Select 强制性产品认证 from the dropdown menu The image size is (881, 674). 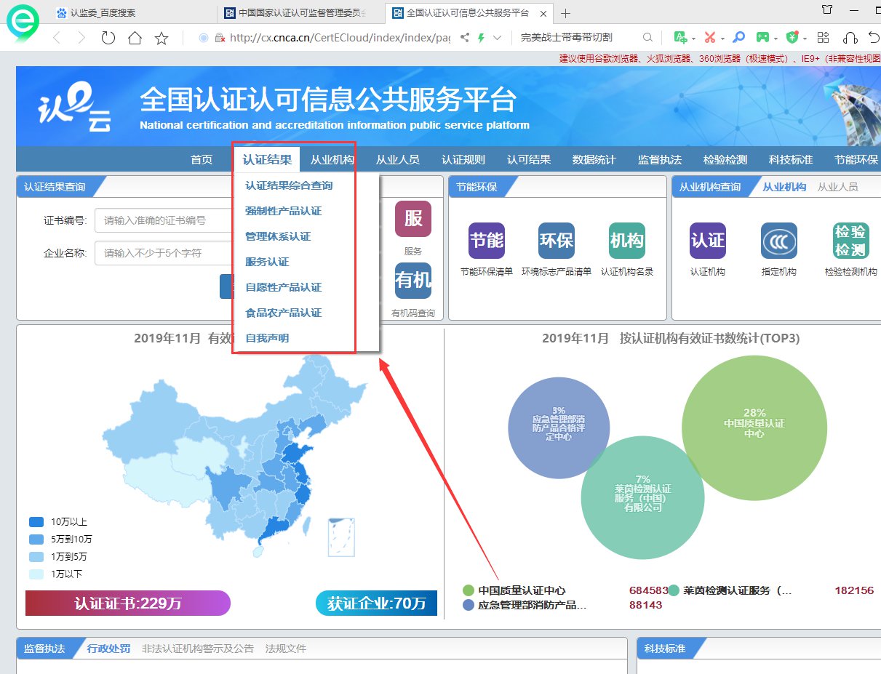pos(283,211)
